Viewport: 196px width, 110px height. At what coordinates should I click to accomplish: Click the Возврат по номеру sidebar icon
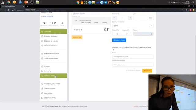coord(42,41)
